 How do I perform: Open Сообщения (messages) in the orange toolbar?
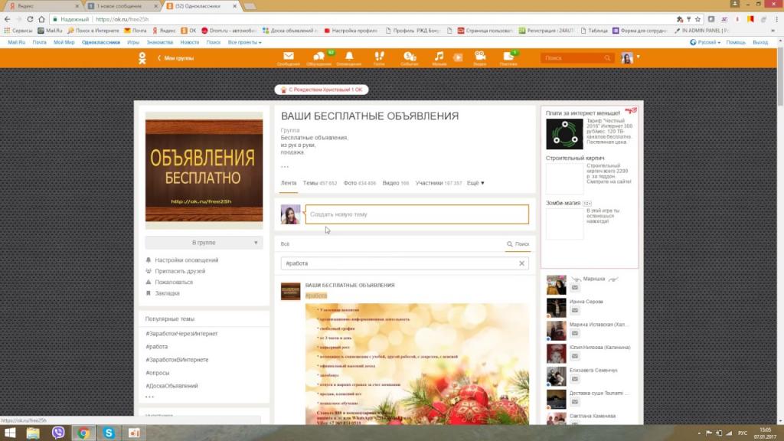[287, 55]
